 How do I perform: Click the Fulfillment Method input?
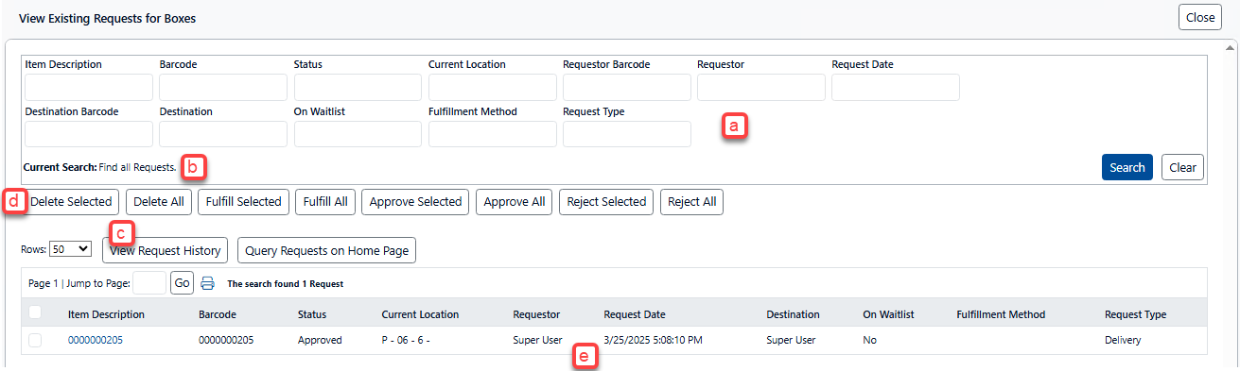click(x=492, y=134)
